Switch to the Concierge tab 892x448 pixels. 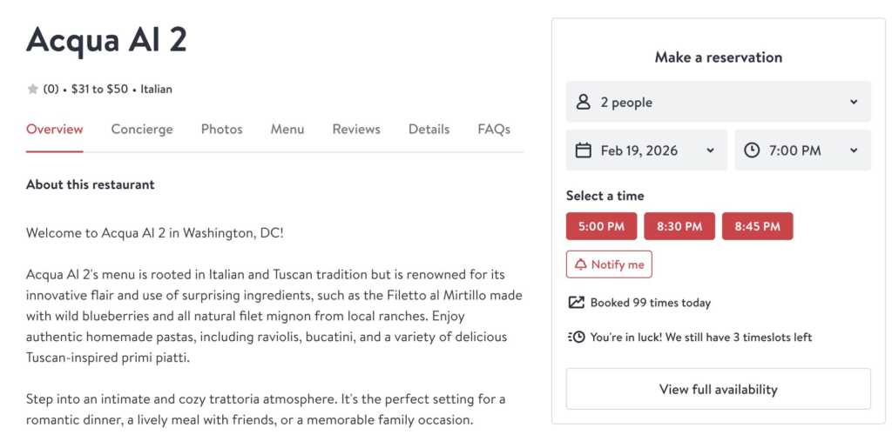coord(142,129)
